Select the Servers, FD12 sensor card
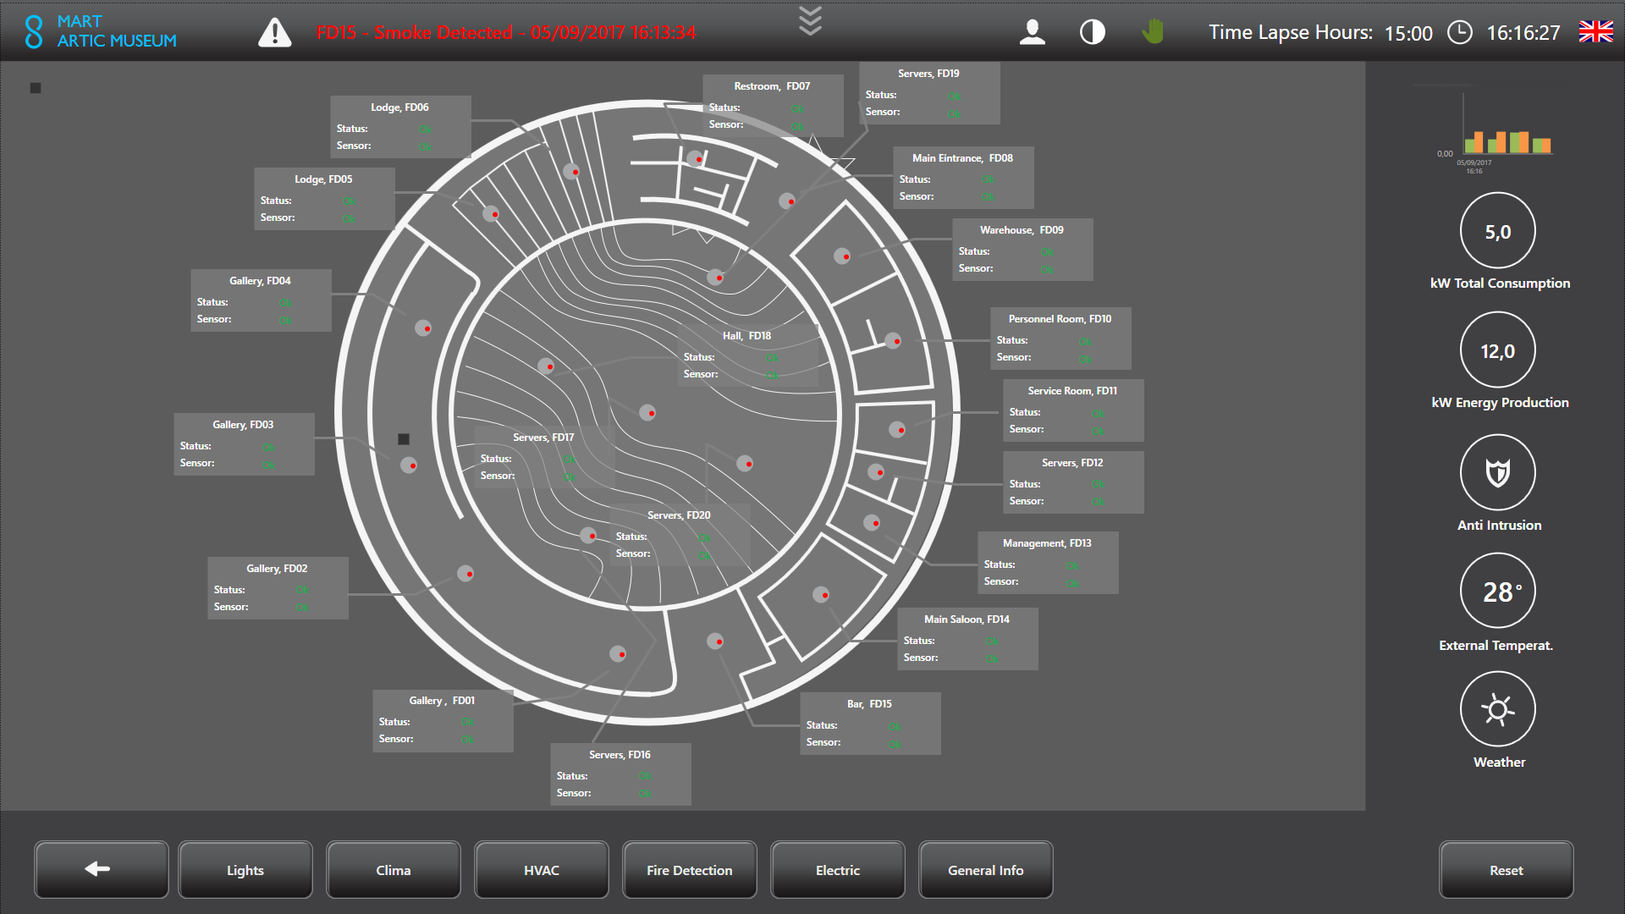Screen dimensions: 1625x914 click(1073, 482)
